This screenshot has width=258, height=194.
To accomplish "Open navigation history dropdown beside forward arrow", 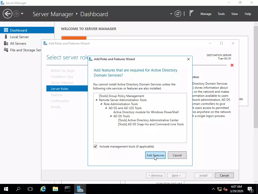I will 22,14.
